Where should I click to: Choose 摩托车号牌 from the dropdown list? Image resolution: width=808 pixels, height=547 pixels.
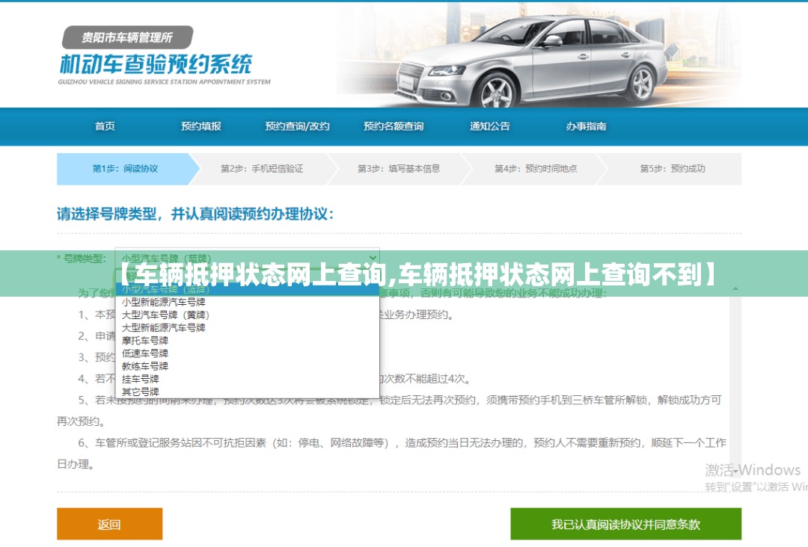click(248, 341)
